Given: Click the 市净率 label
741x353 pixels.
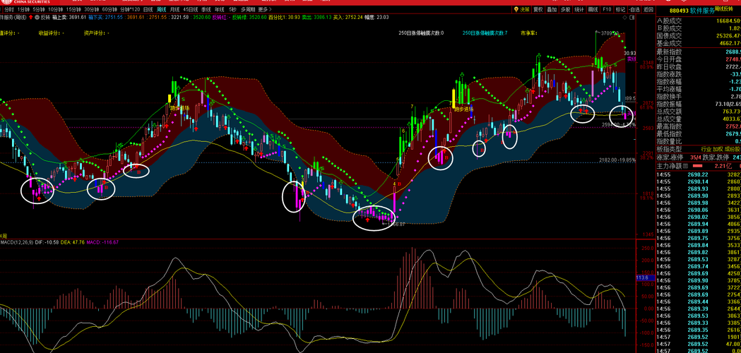Looking at the screenshot, I should coord(530,33).
